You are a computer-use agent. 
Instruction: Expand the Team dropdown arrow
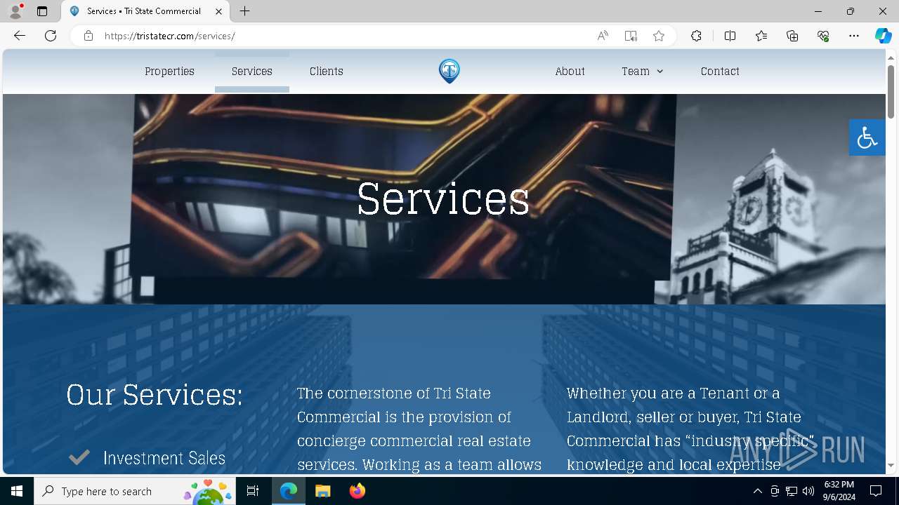[x=660, y=72]
